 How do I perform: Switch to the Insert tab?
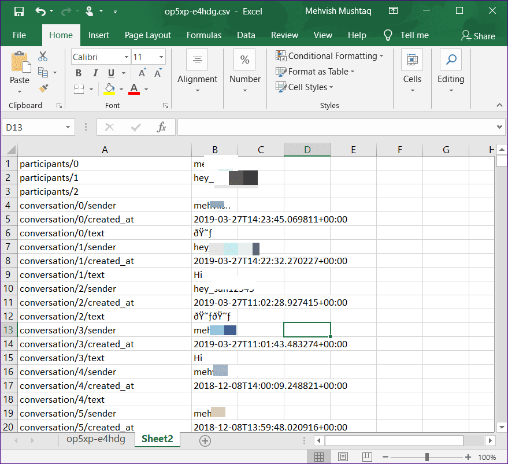click(98, 35)
